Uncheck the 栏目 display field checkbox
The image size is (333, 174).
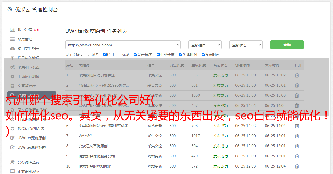tap(105, 54)
